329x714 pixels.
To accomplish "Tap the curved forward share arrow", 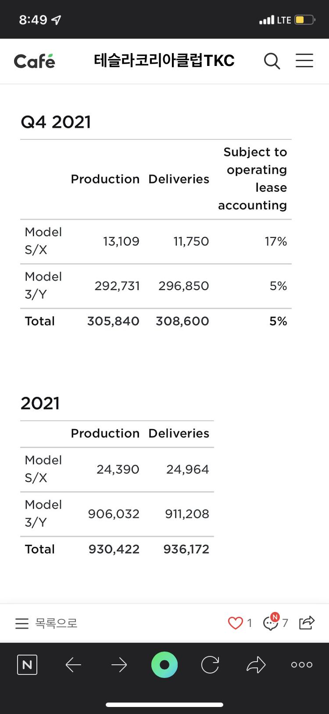I will pos(256,665).
